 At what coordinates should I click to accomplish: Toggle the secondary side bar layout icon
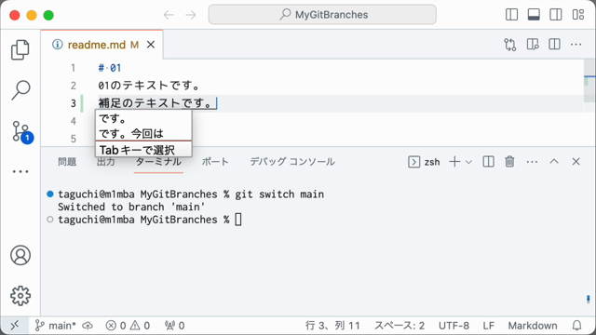[556, 15]
